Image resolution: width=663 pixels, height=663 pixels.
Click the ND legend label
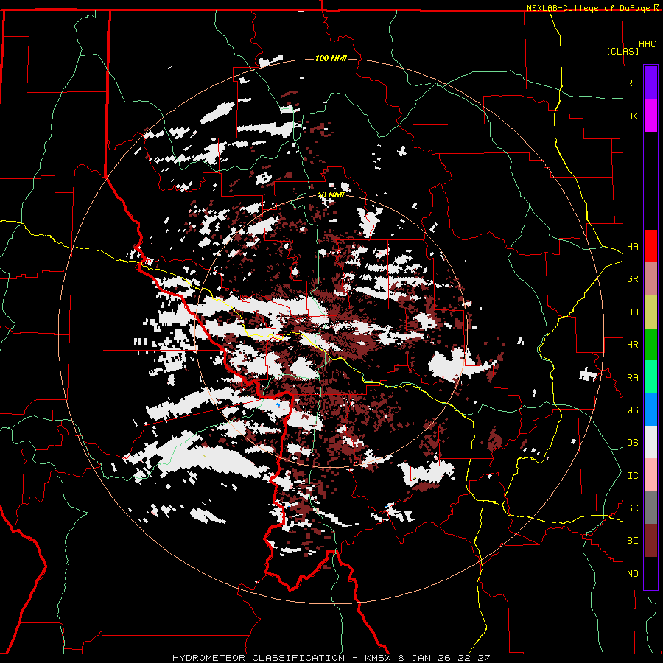pos(632,574)
